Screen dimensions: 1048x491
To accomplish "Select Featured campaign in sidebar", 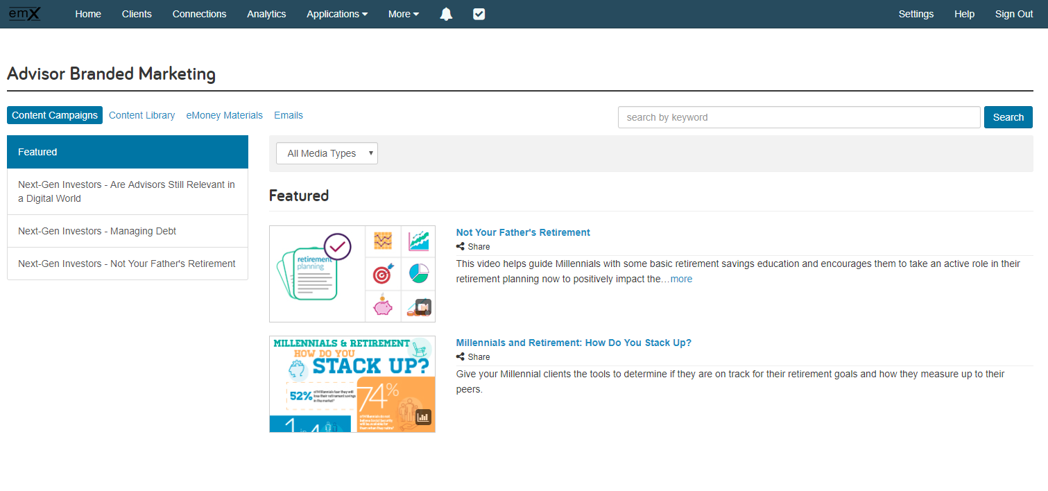I will pyautogui.click(x=128, y=152).
